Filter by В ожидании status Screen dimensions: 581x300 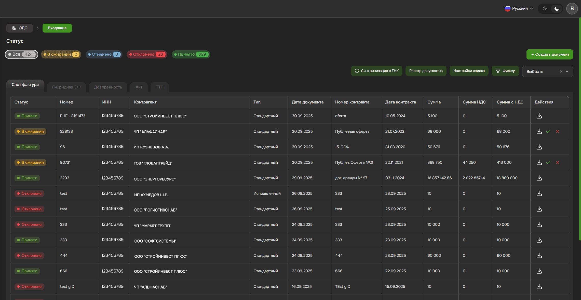pos(61,54)
